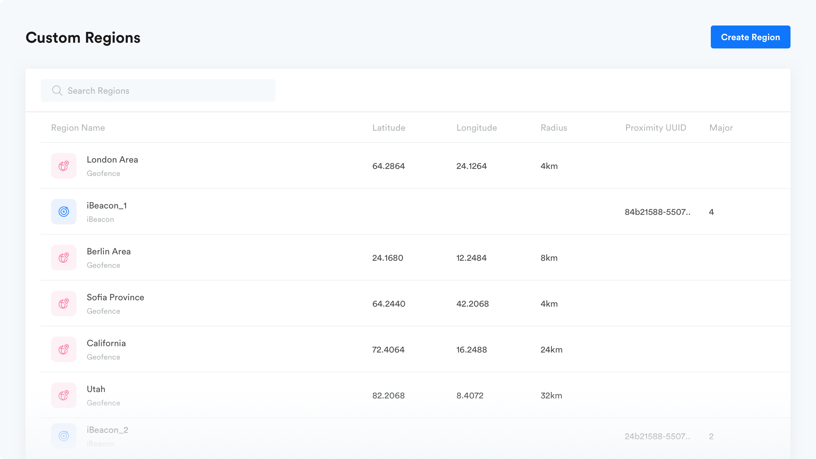Image resolution: width=816 pixels, height=459 pixels.
Task: Click the California geofence icon
Action: [64, 349]
